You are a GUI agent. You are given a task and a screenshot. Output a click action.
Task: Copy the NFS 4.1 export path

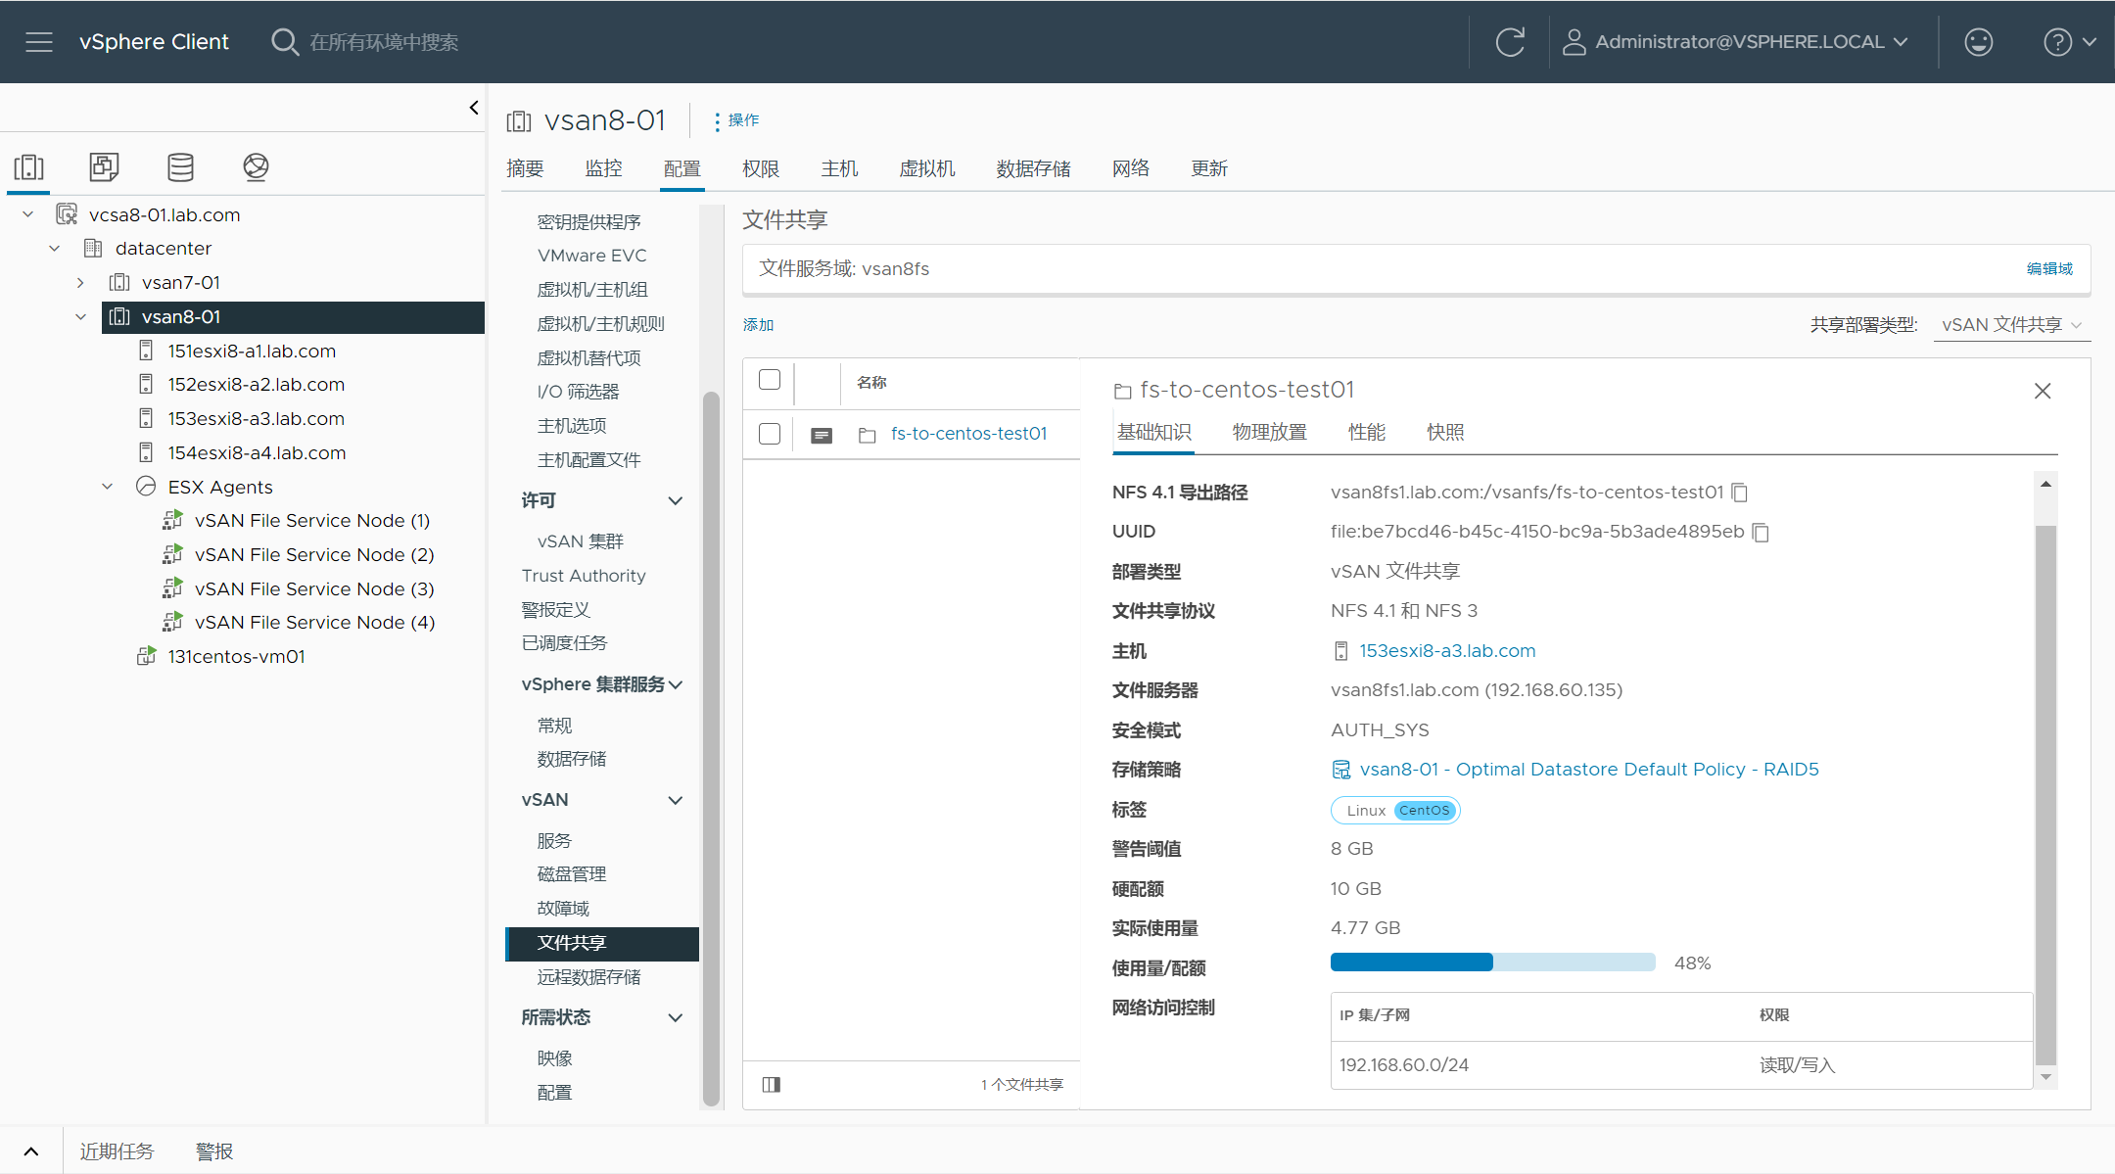click(1740, 493)
